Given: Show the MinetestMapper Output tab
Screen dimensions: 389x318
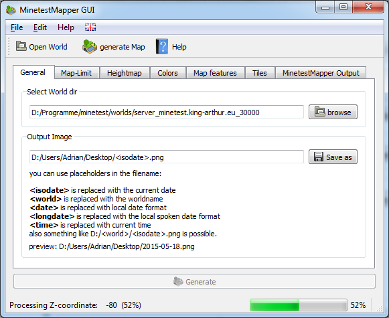Looking at the screenshot, I should click(x=321, y=73).
